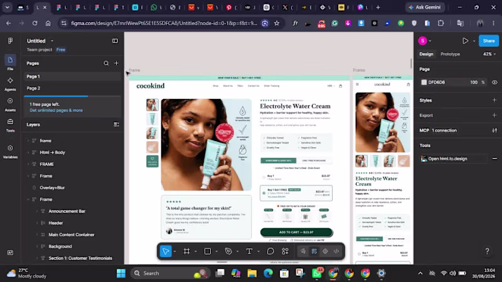Select Page 1 in pages list
The width and height of the screenshot is (502, 282).
[72, 76]
